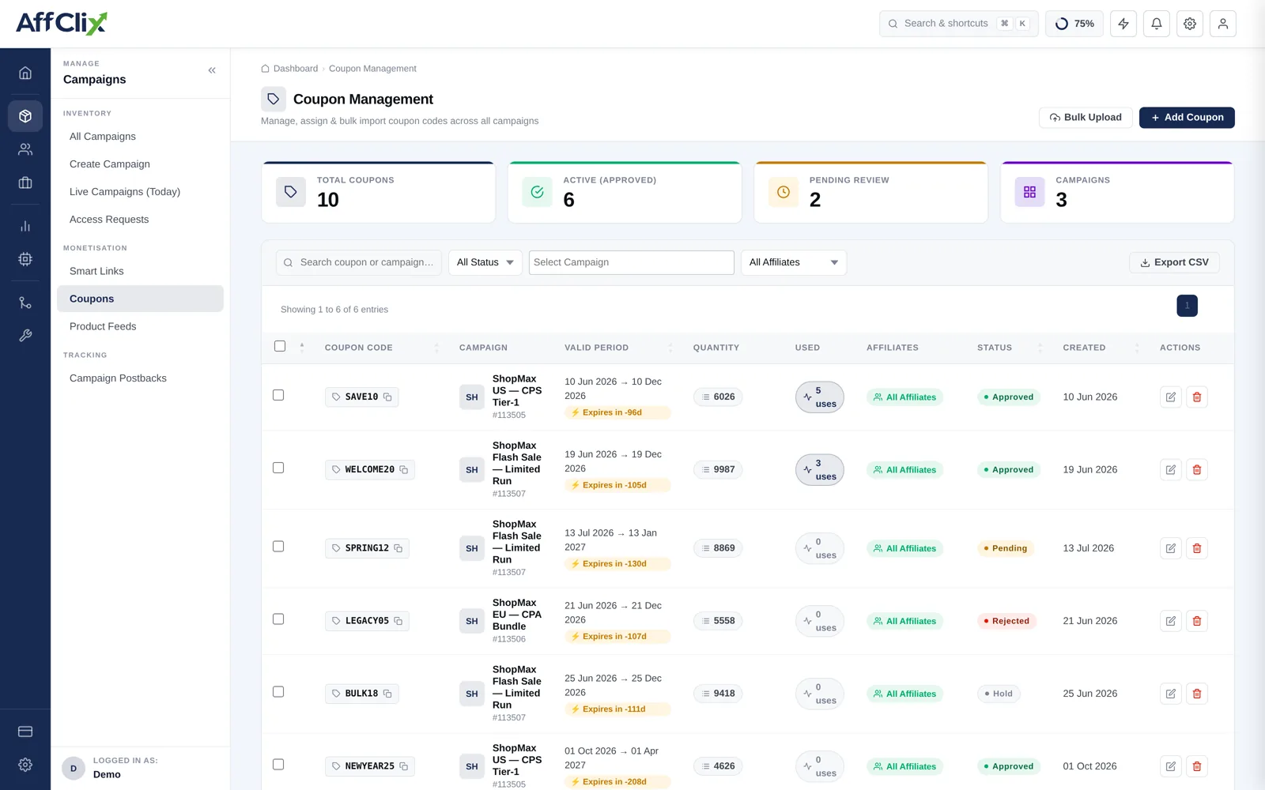The height and width of the screenshot is (790, 1265).
Task: Check the BULK18 row checkbox
Action: [x=278, y=692]
